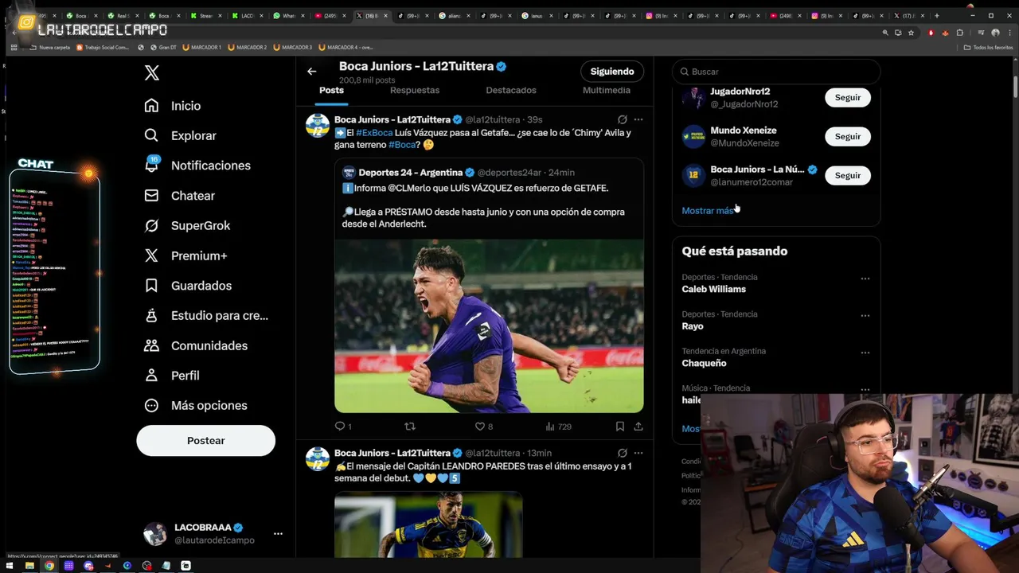The image size is (1019, 573).
Task: Bookmark the Luís Vázquez post
Action: point(620,427)
